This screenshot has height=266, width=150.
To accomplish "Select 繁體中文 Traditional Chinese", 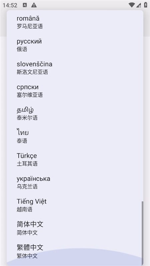I will coord(75,251).
